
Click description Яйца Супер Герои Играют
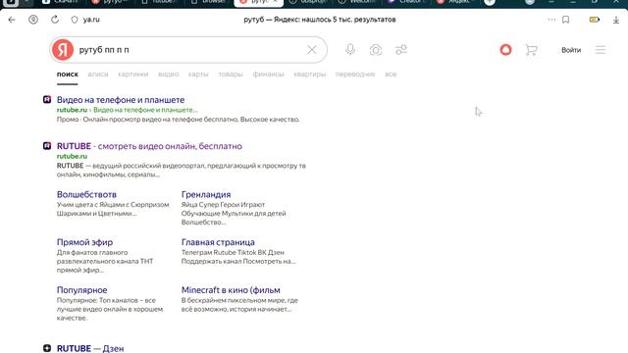coord(234,214)
